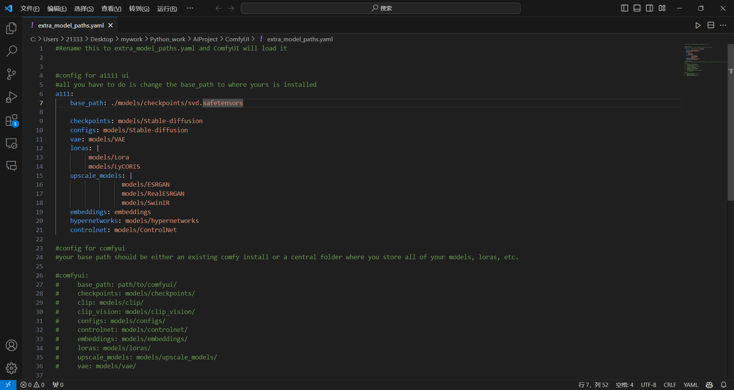Expand the Desktop breadcrumb segment
This screenshot has height=390, width=734.
(102, 39)
